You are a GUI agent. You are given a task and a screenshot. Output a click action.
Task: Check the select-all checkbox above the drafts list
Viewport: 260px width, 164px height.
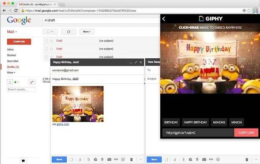(x=48, y=31)
